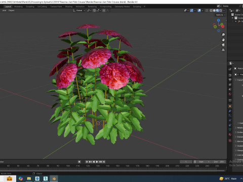
Task: Select material preview shading
Action: tap(218, 11)
